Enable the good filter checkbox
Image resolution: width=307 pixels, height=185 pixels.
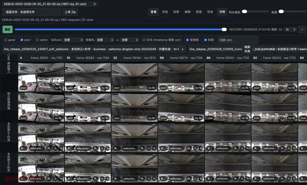click(6, 40)
